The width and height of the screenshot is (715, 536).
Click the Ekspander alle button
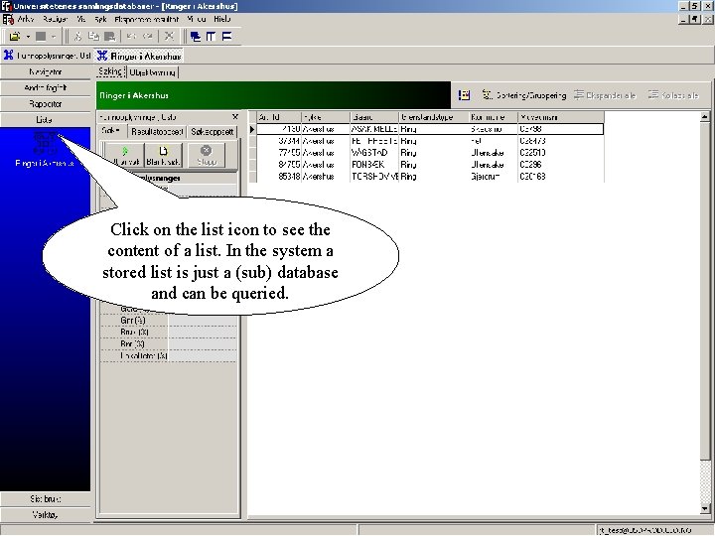coord(605,95)
